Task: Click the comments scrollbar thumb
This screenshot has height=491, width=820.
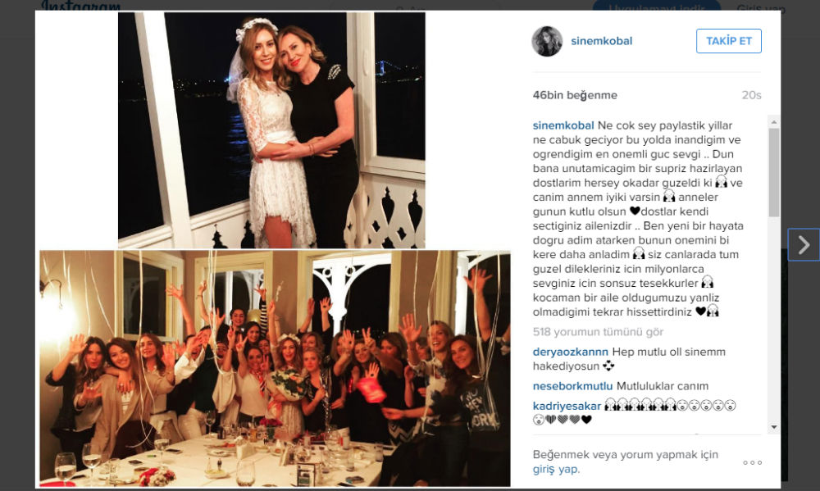Action: click(x=774, y=173)
